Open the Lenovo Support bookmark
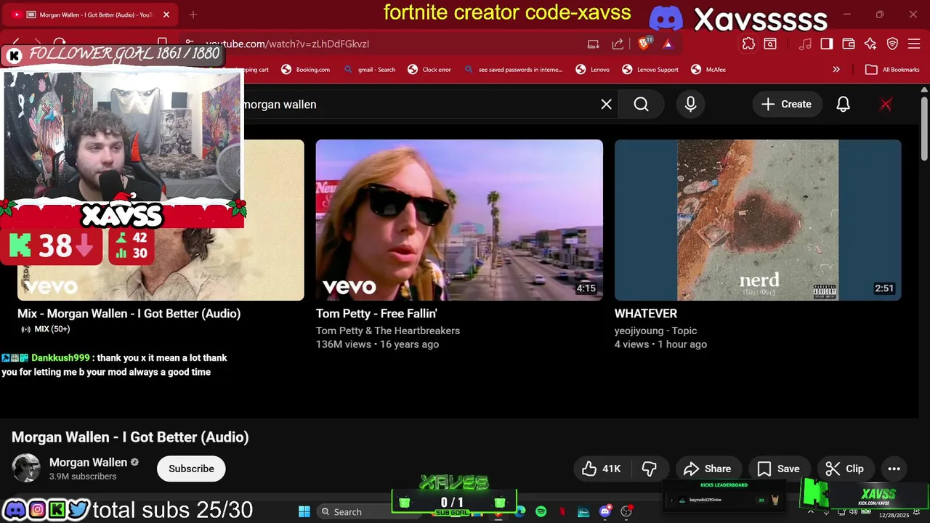Image resolution: width=930 pixels, height=523 pixels. [x=650, y=70]
